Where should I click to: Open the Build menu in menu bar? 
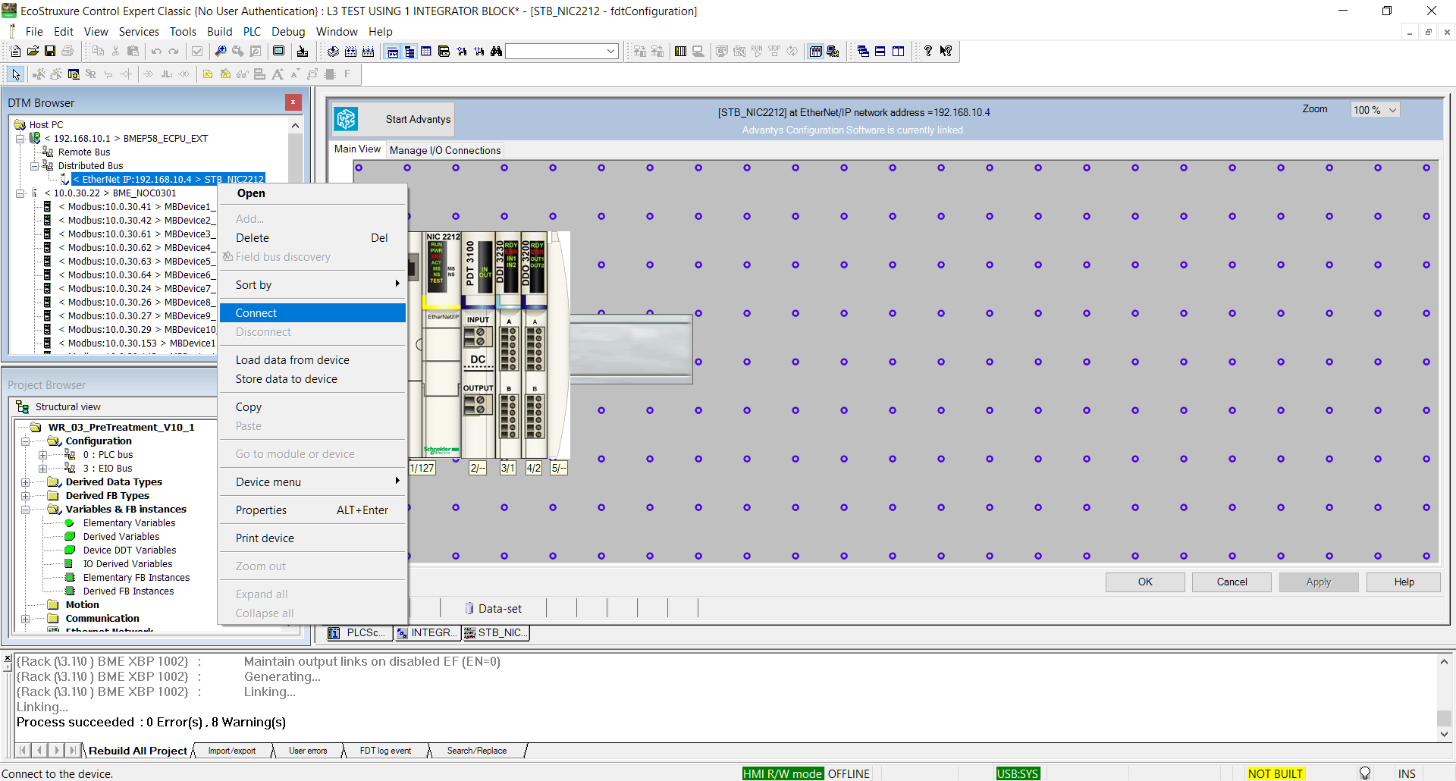[220, 32]
